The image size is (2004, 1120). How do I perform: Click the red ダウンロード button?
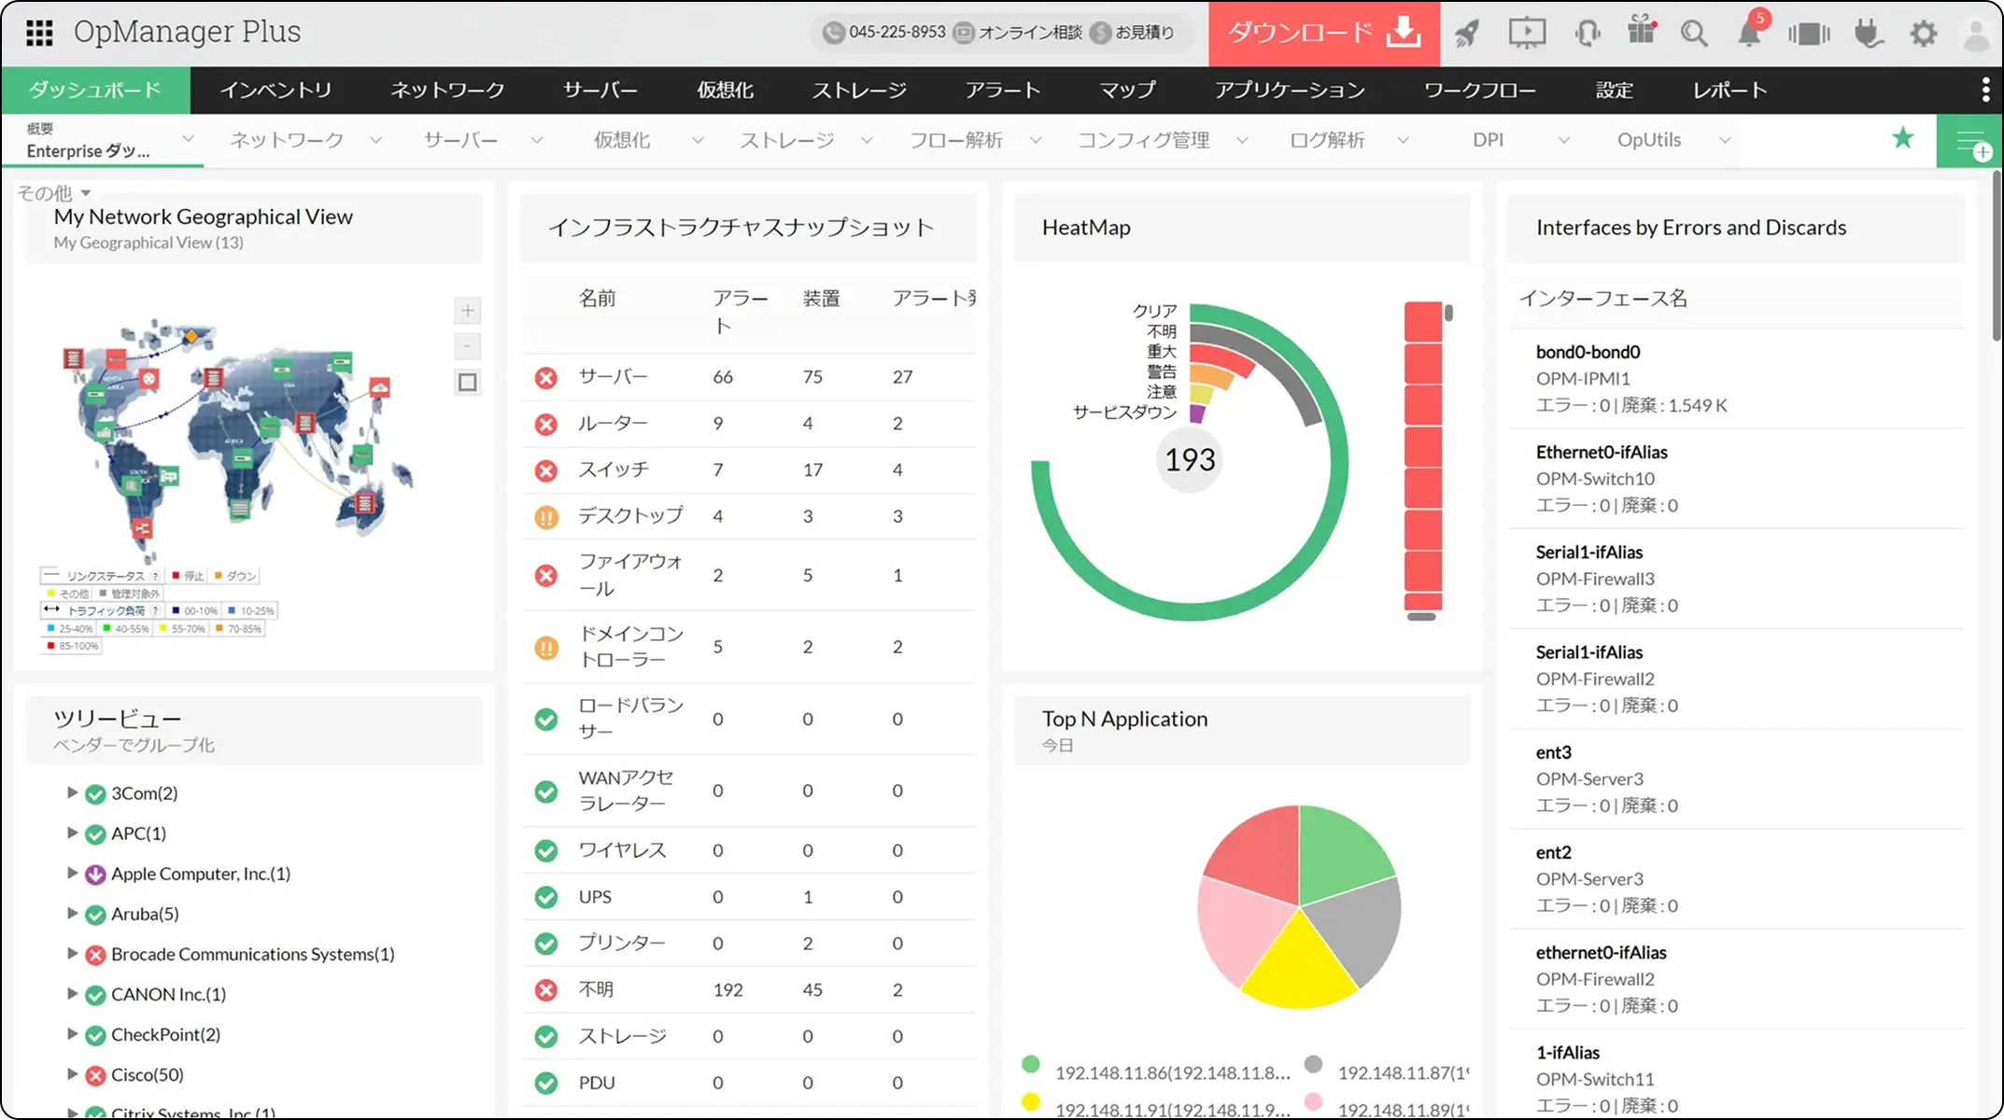[x=1324, y=34]
